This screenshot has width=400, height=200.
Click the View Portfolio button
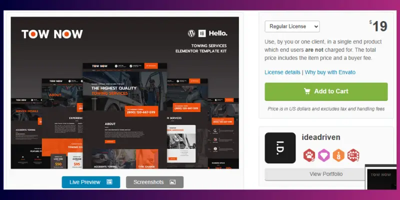pyautogui.click(x=325, y=174)
